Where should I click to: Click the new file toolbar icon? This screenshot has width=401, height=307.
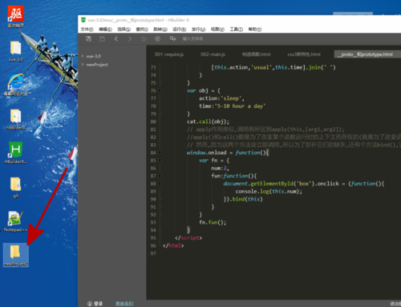88,39
